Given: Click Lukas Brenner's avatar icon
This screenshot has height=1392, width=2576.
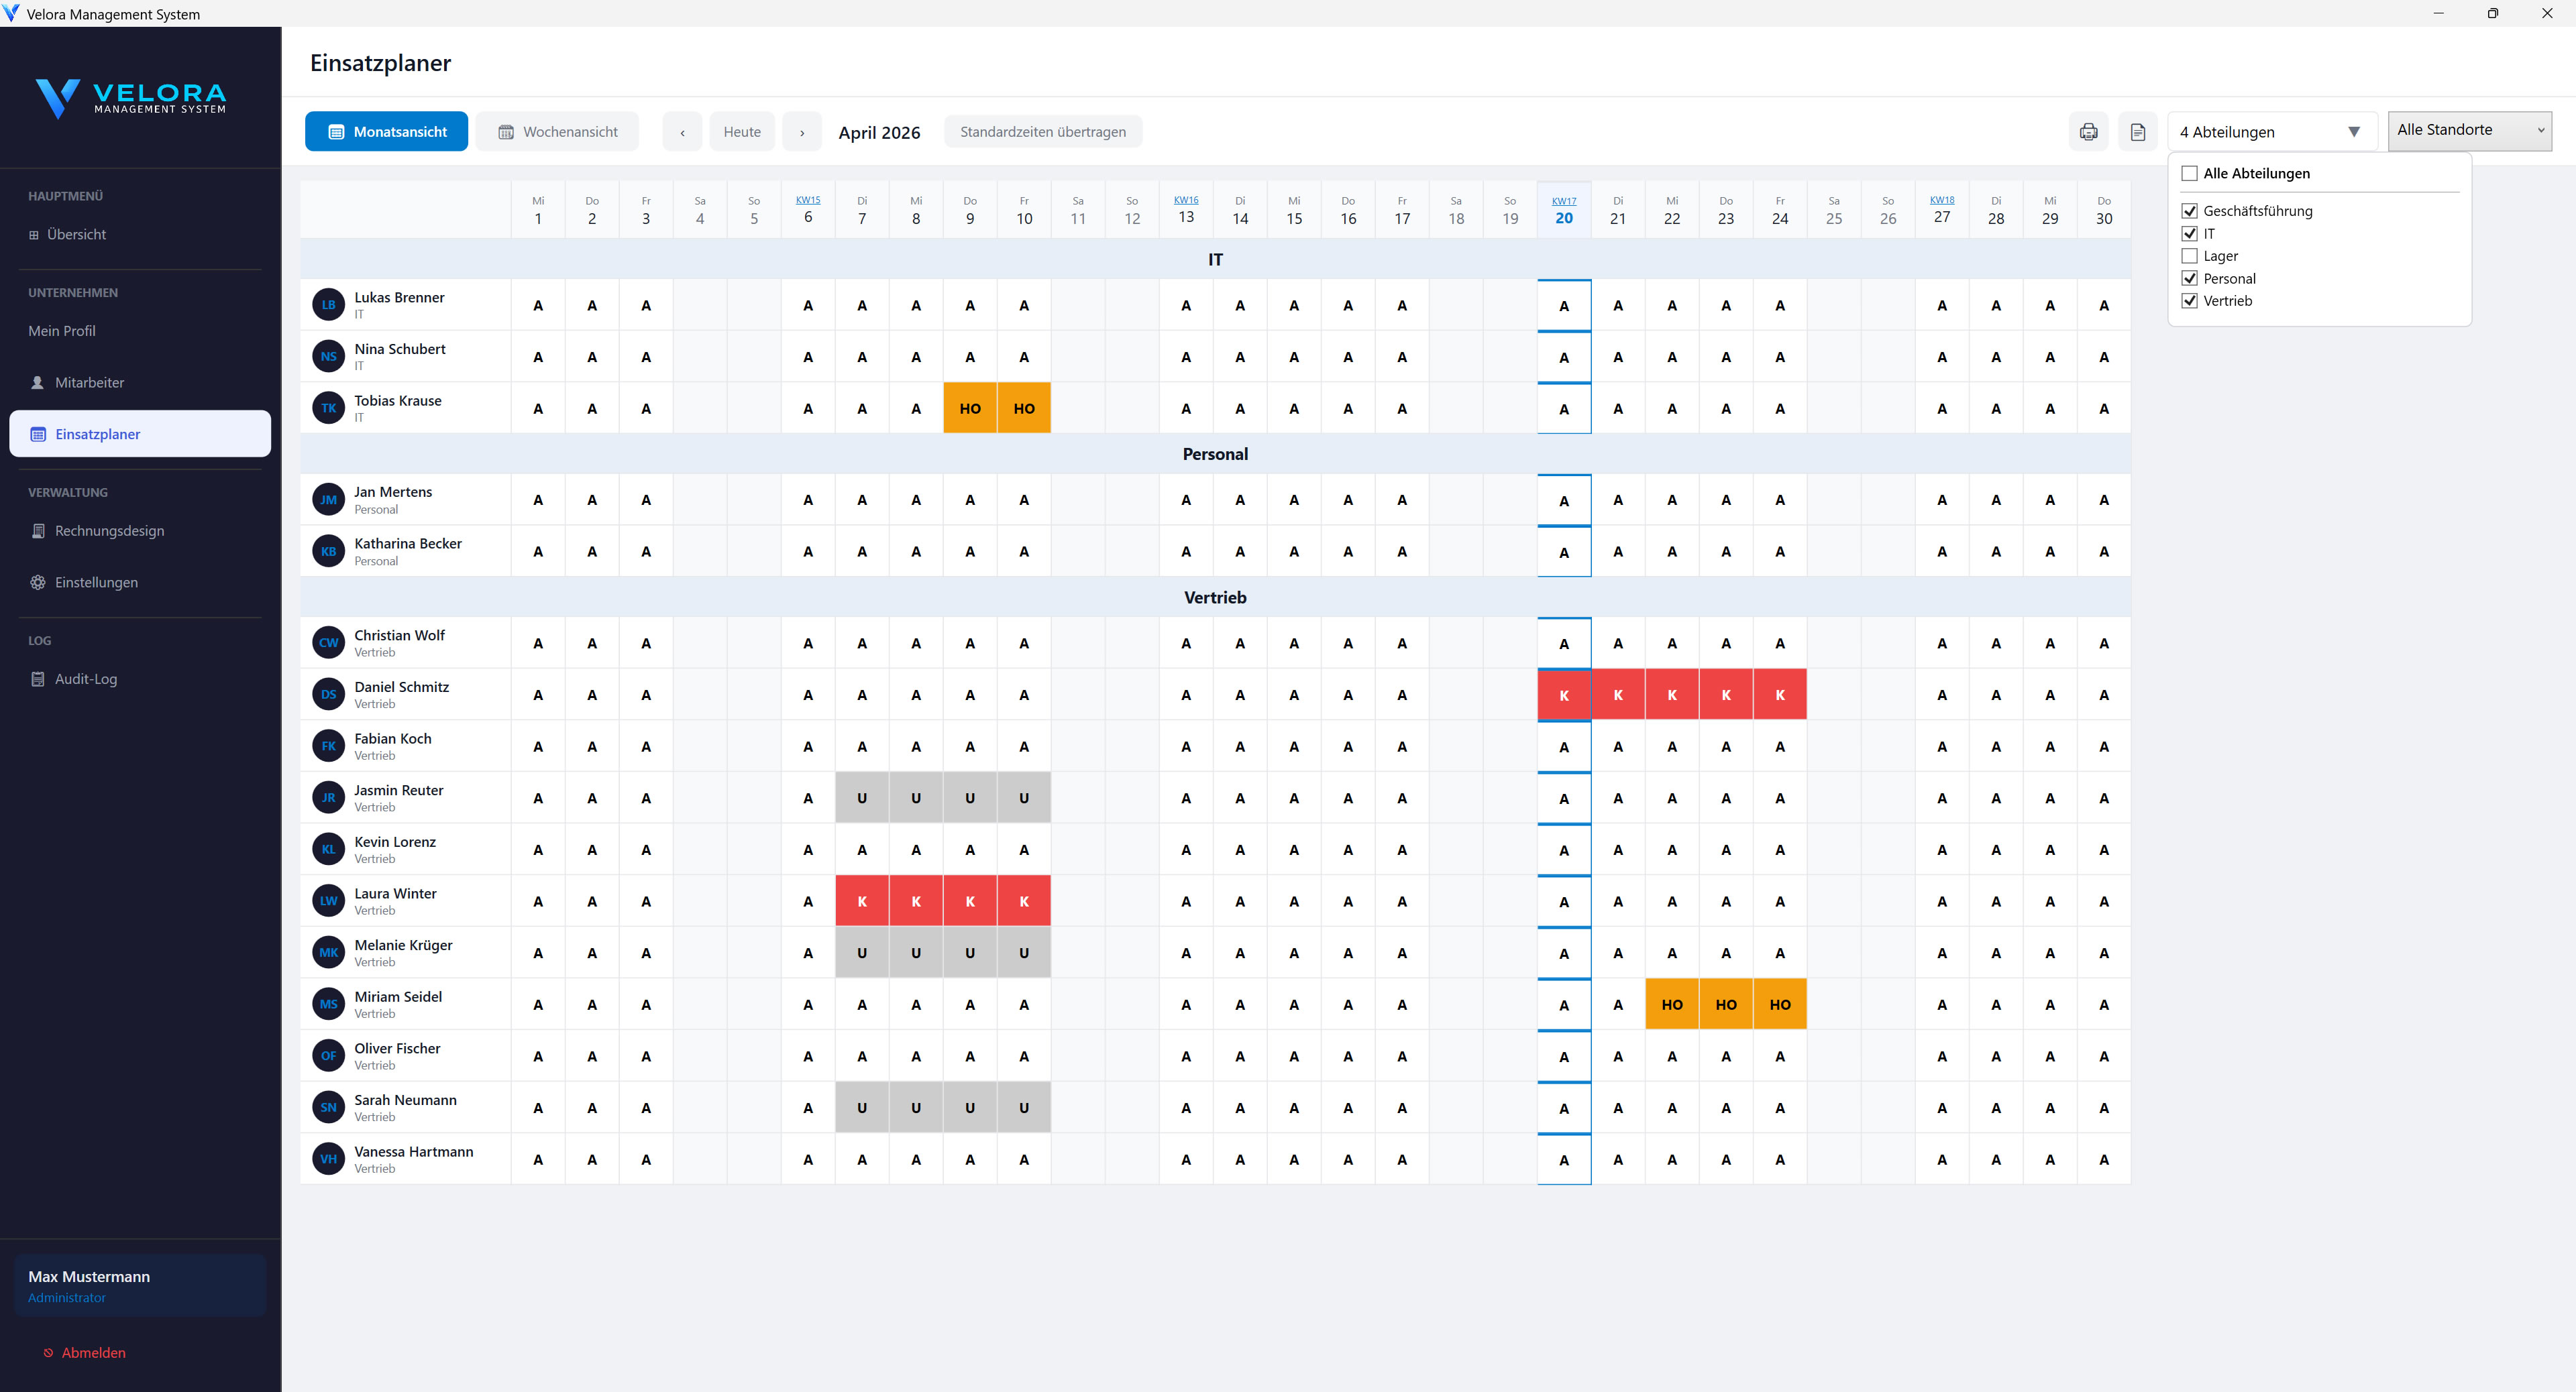Looking at the screenshot, I should 329,305.
